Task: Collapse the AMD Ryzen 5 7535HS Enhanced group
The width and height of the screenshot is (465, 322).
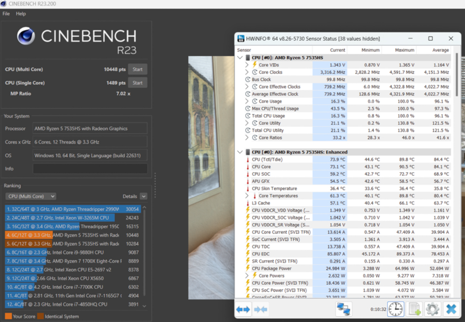Action: coord(240,152)
